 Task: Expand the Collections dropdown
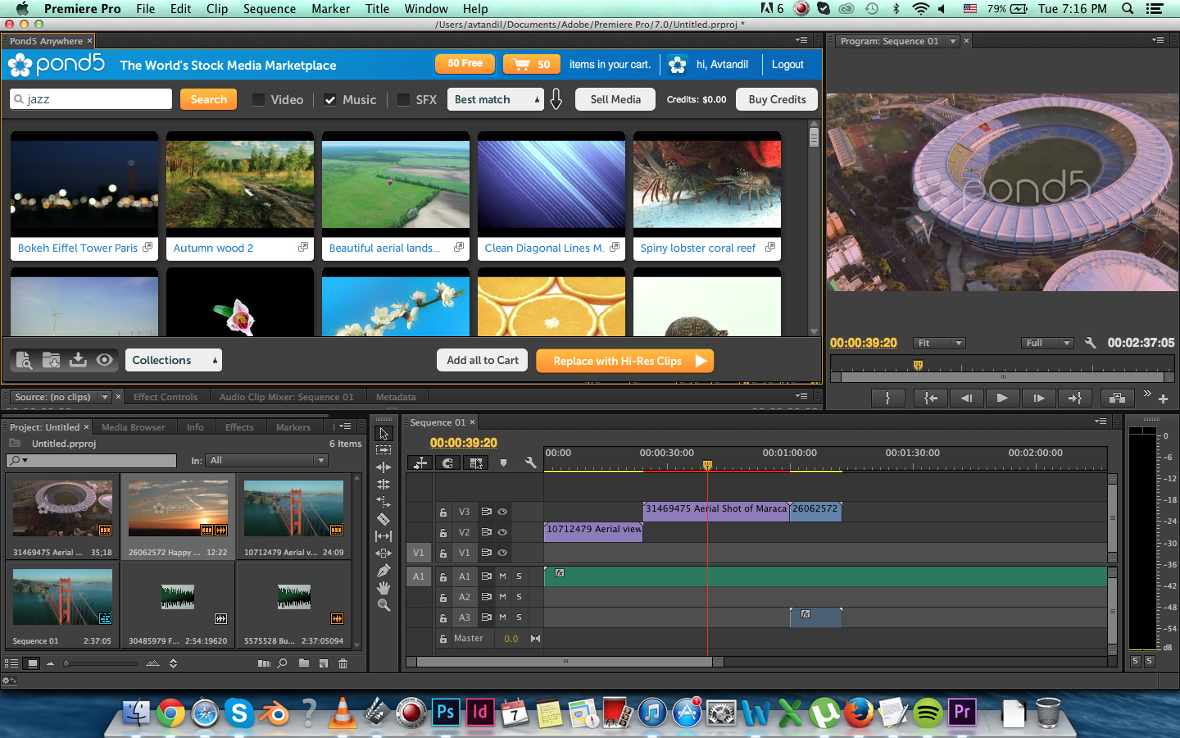pos(173,360)
